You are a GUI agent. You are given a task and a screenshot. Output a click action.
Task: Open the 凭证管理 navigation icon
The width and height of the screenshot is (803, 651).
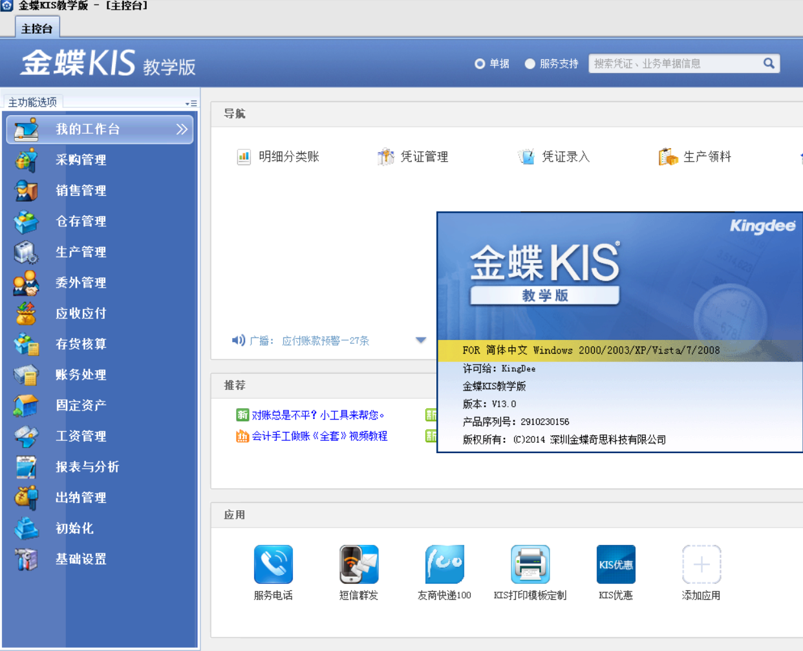click(385, 157)
